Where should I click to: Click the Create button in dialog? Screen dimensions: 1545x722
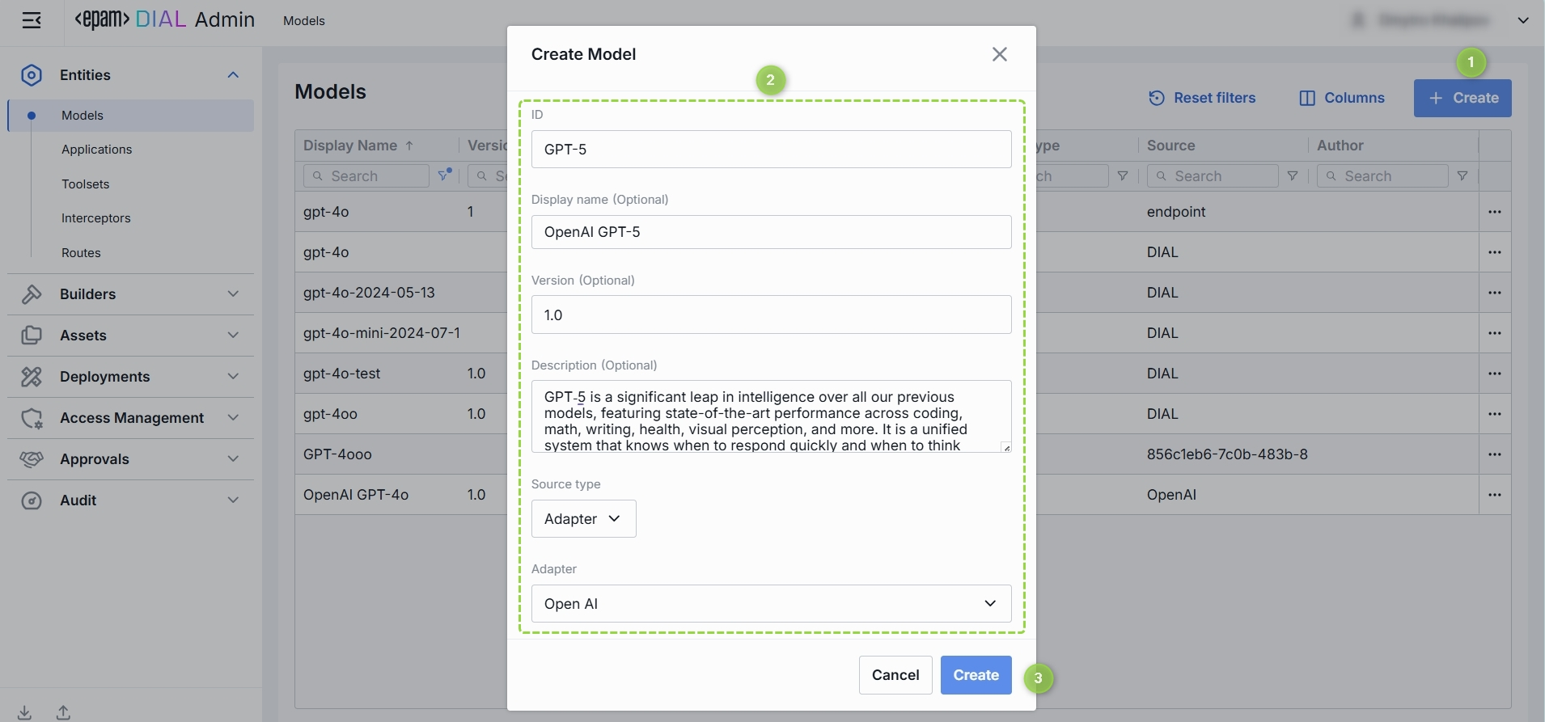pyautogui.click(x=976, y=675)
